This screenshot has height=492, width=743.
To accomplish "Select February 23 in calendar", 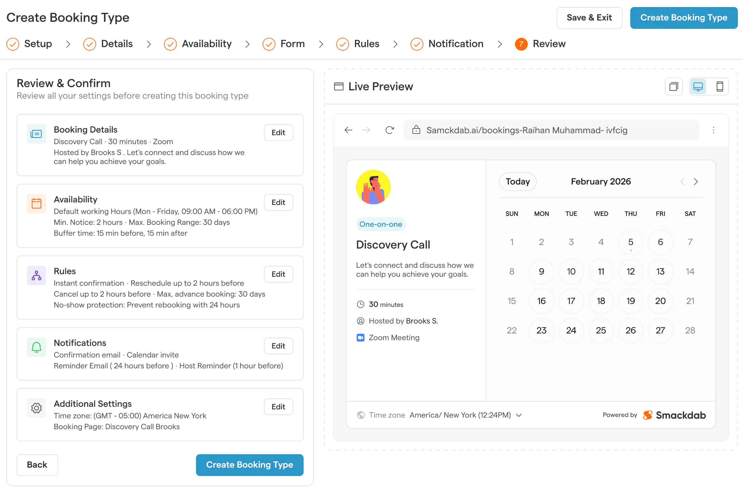I will pos(541,331).
